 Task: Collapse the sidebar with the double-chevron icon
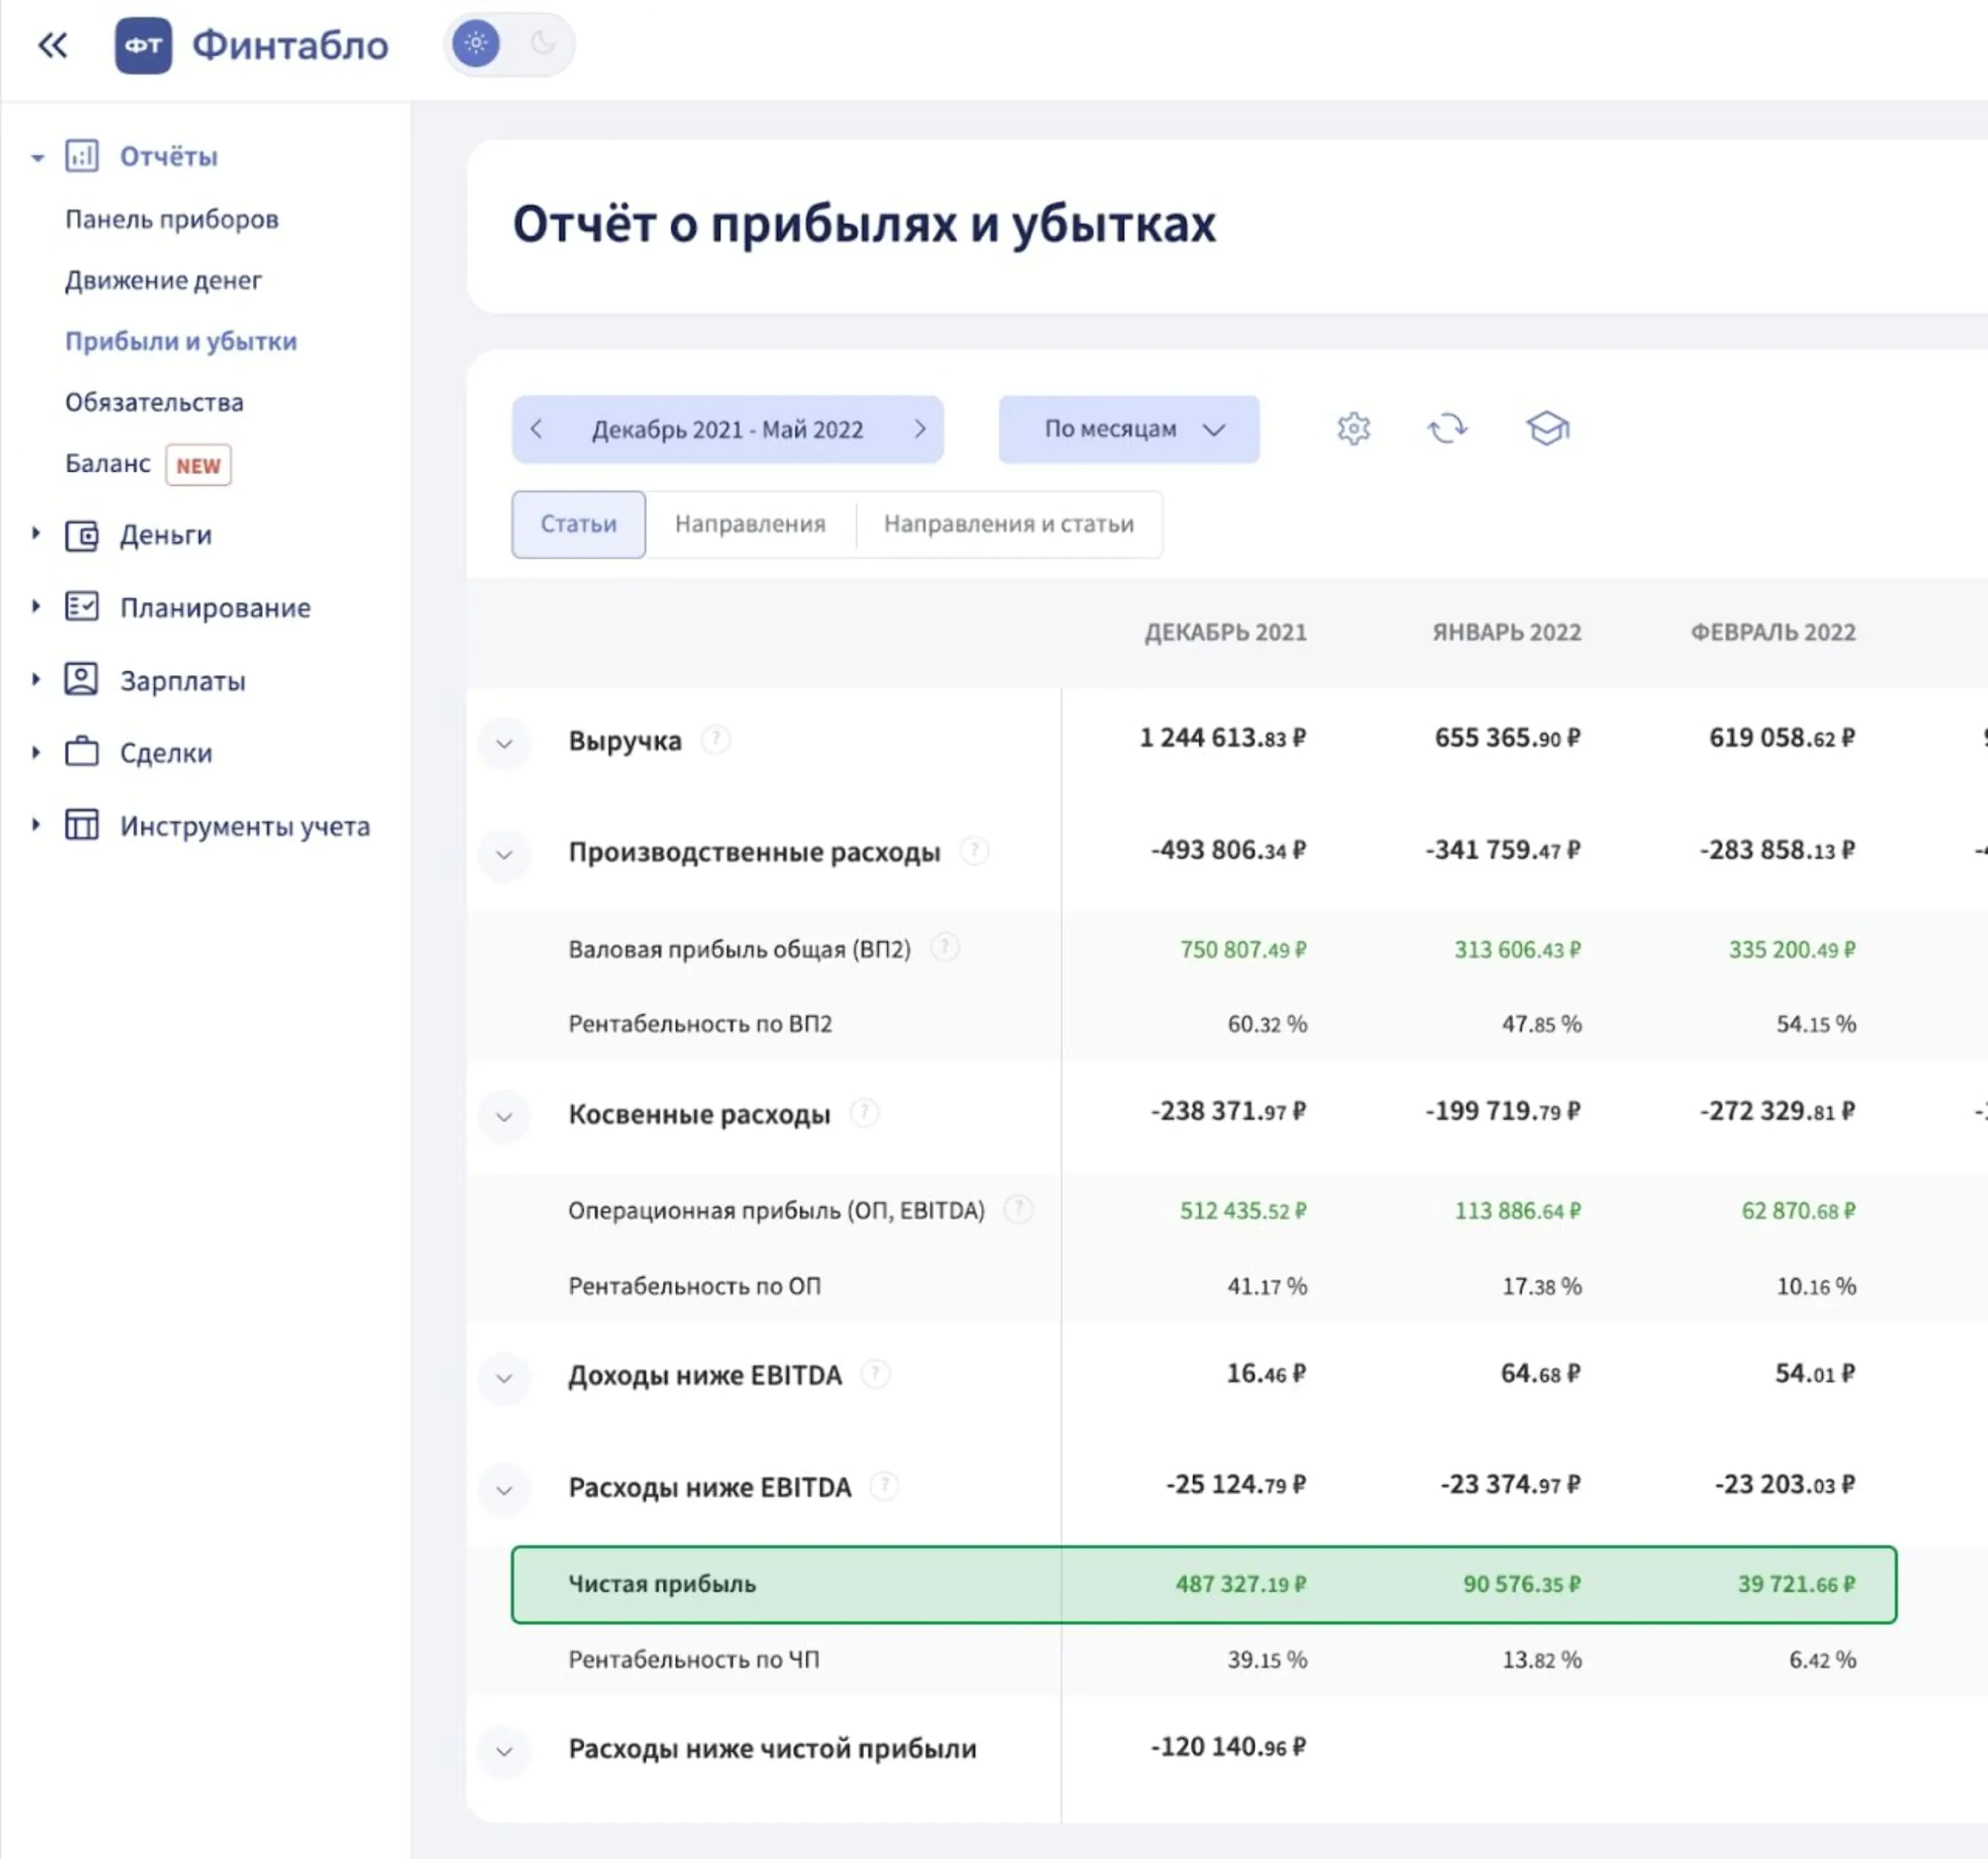coord(52,45)
